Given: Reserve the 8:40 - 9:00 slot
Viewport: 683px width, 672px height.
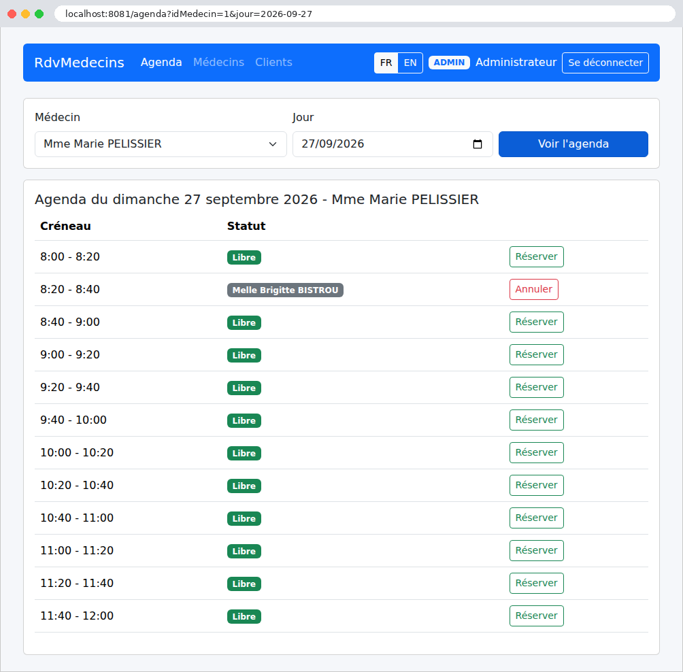Looking at the screenshot, I should click(537, 322).
